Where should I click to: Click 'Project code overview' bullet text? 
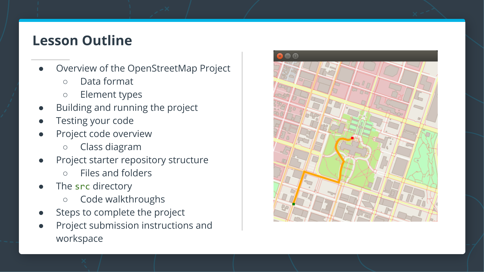click(104, 134)
